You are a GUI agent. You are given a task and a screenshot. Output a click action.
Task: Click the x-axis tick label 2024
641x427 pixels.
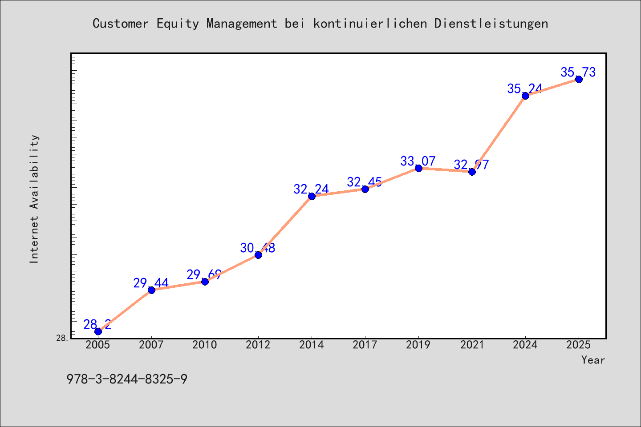tap(525, 345)
